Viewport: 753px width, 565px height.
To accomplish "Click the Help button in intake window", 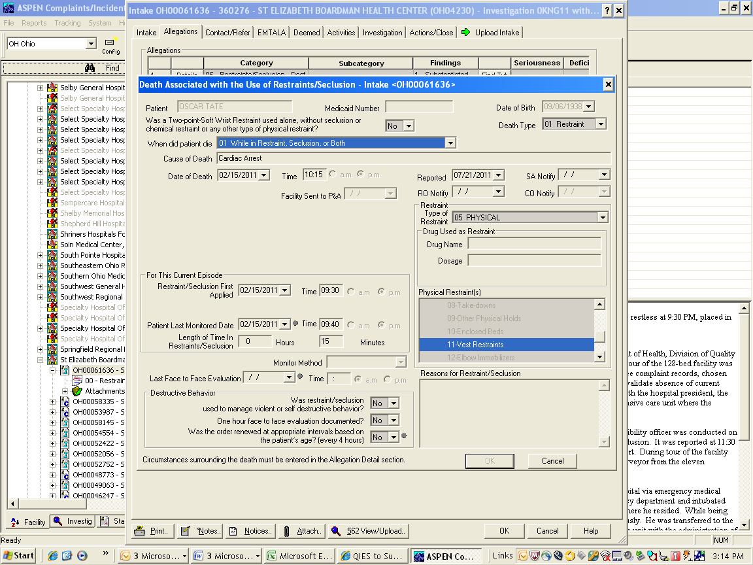I will (x=591, y=531).
